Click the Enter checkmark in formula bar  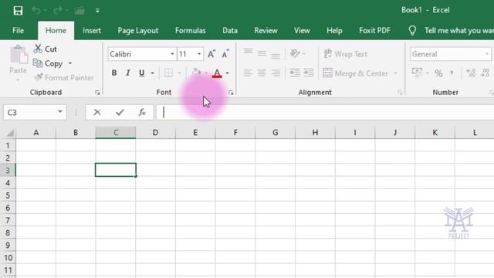coord(120,112)
